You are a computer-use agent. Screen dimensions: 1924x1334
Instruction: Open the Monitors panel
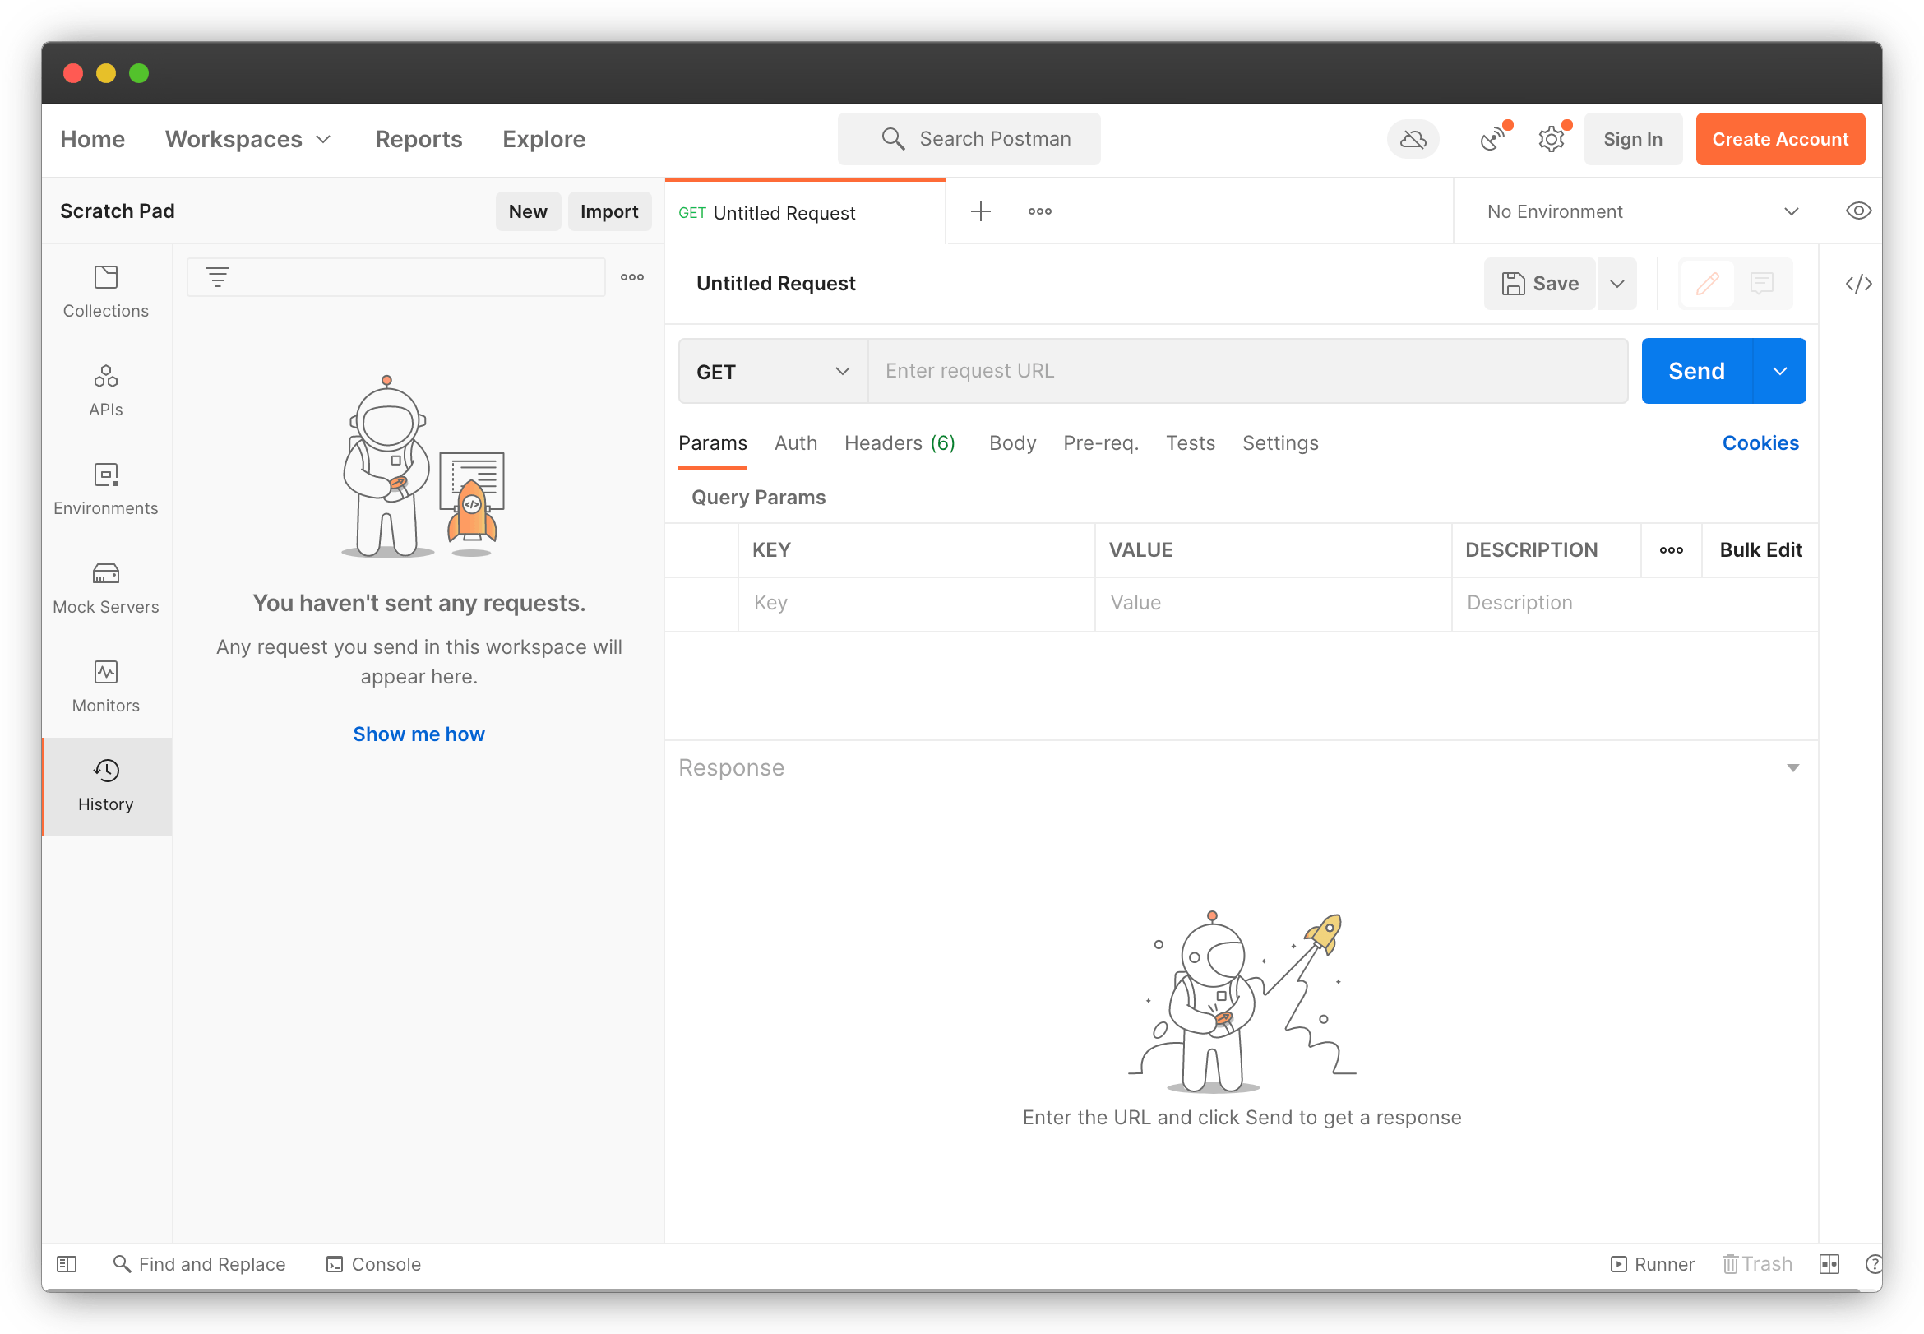105,683
